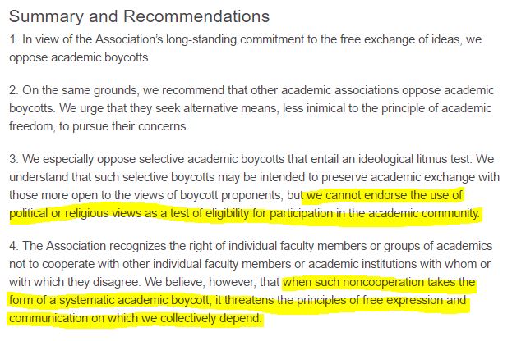
Task: Click 'We believe, however, that' text
Action: (212, 282)
